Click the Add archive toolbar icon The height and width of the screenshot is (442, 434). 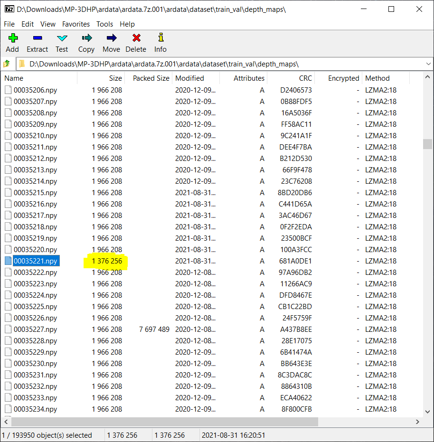pyautogui.click(x=12, y=43)
